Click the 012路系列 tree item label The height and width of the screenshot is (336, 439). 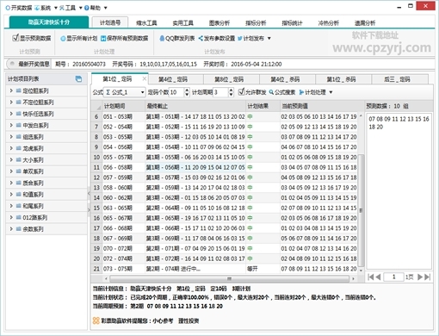tap(35, 217)
